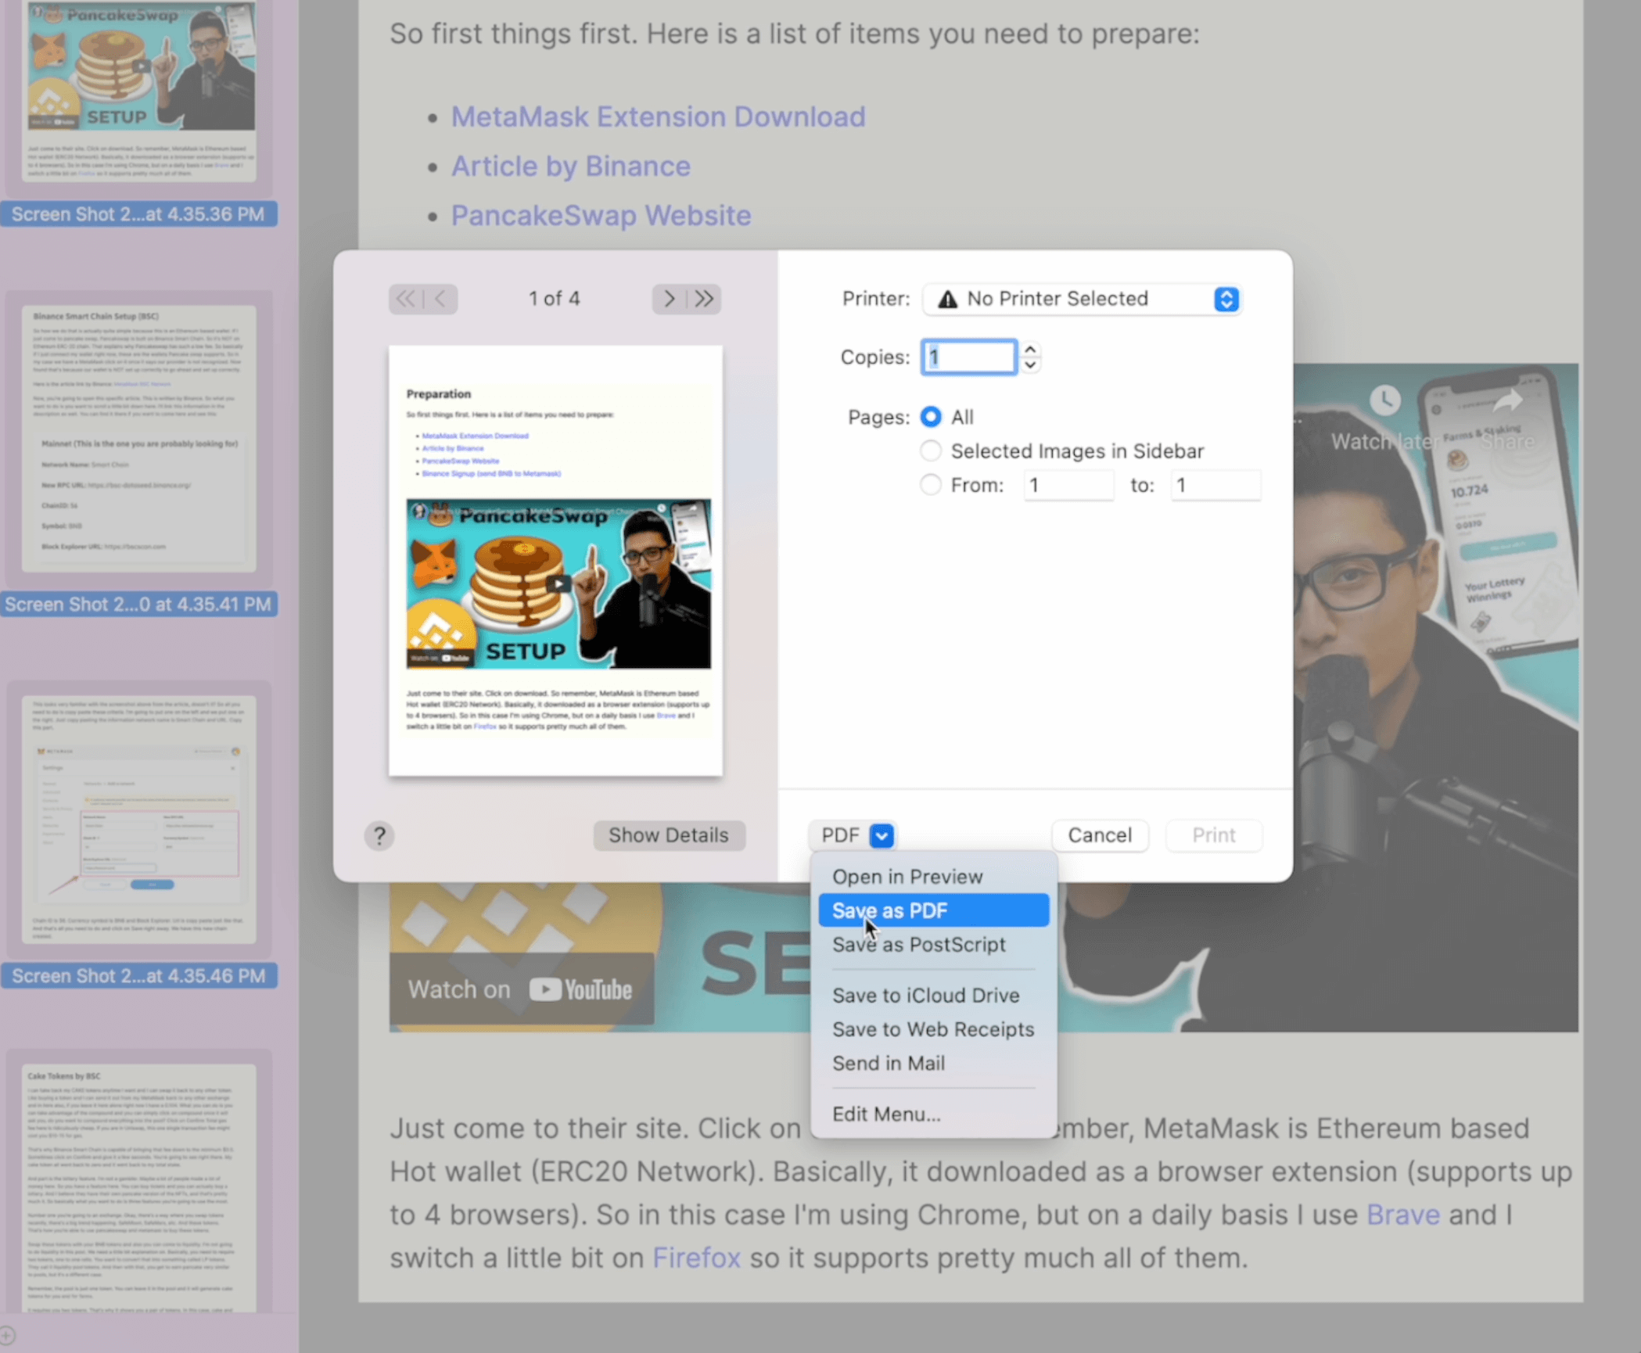Click the Share arrow icon on video
The width and height of the screenshot is (1641, 1353).
click(x=1507, y=400)
